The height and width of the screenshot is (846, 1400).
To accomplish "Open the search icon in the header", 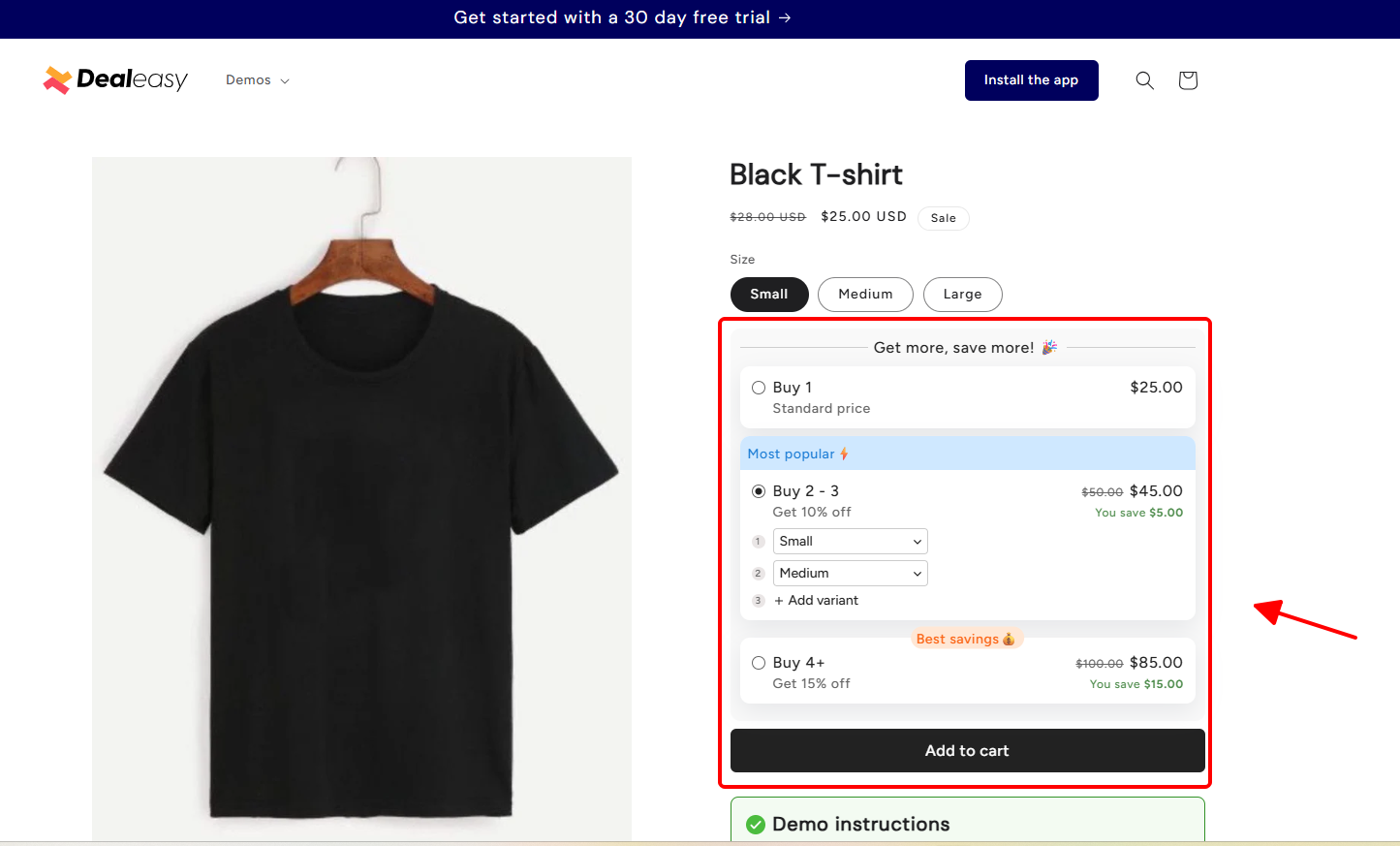I will click(1144, 80).
